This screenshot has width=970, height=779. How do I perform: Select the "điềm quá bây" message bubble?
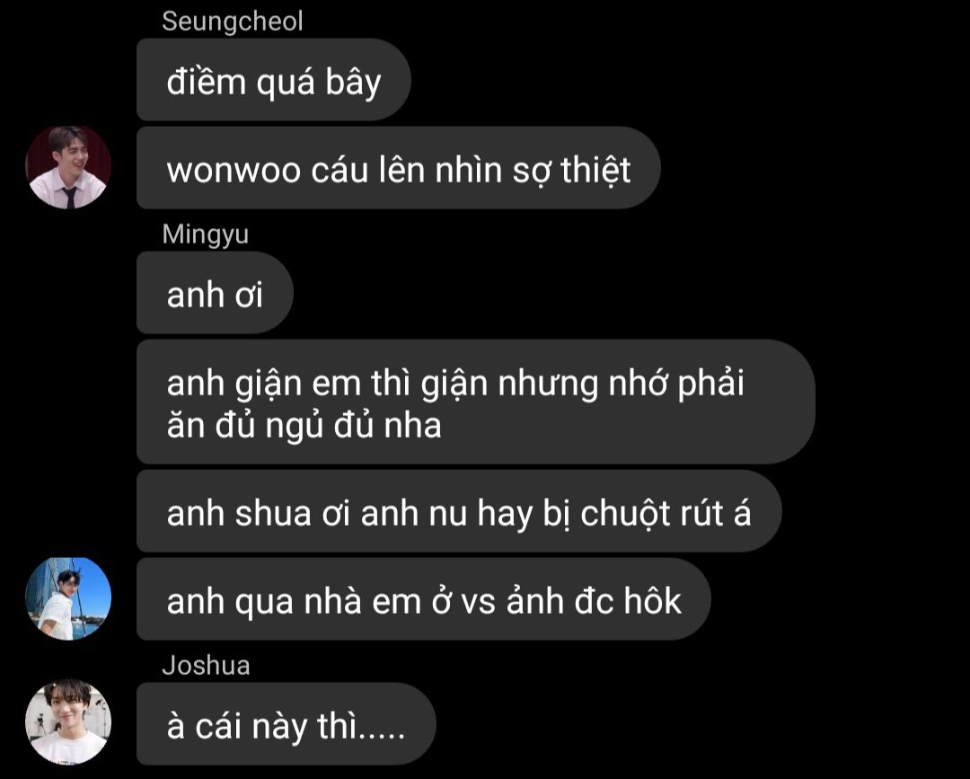(x=273, y=80)
